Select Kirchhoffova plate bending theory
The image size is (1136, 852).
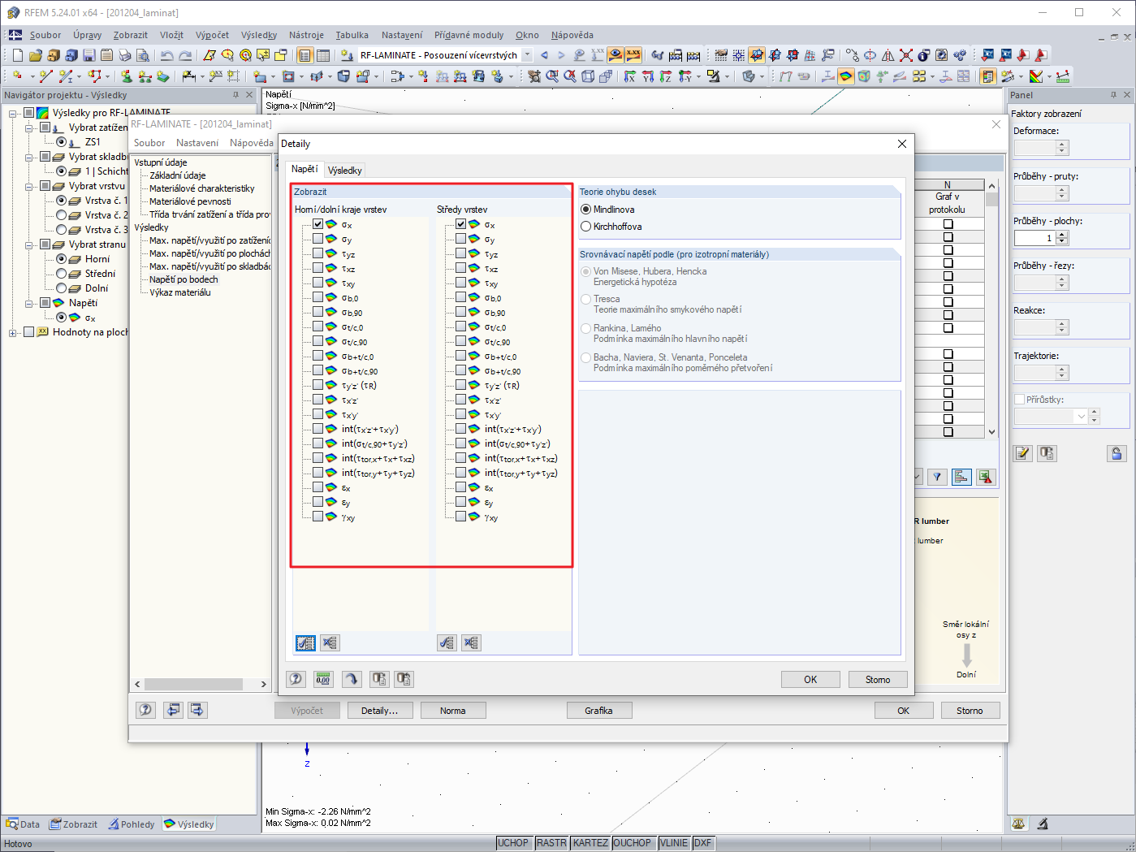click(586, 227)
